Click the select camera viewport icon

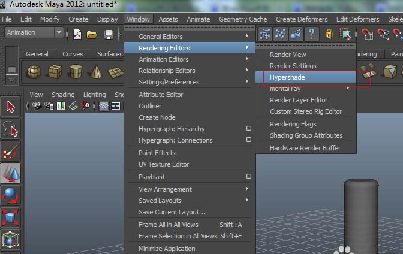point(37,106)
